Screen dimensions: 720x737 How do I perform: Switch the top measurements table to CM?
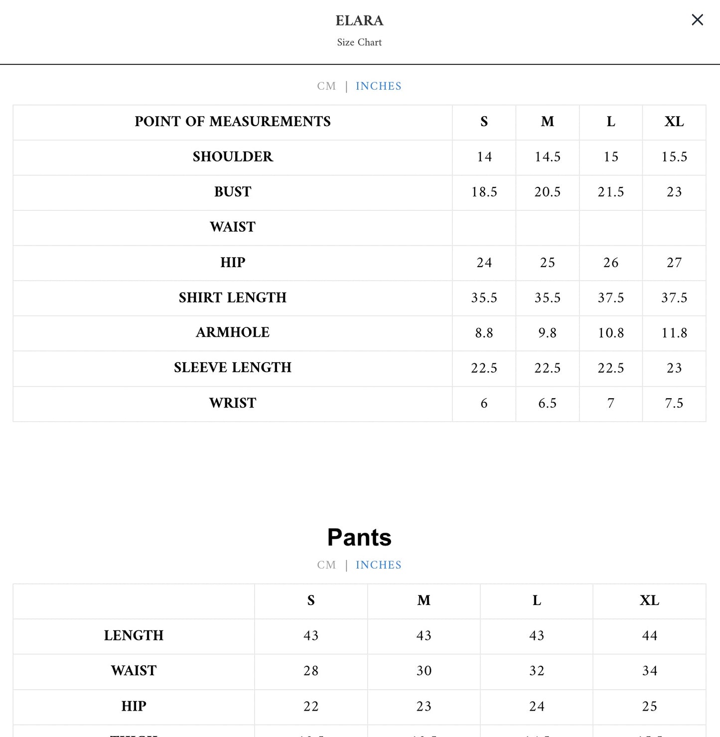tap(326, 86)
